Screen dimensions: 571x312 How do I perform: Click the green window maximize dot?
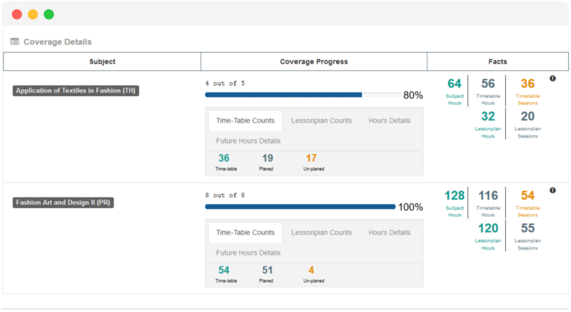(x=49, y=14)
